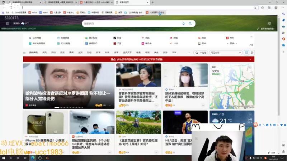Add sidebar app plus icon

pos(283,52)
